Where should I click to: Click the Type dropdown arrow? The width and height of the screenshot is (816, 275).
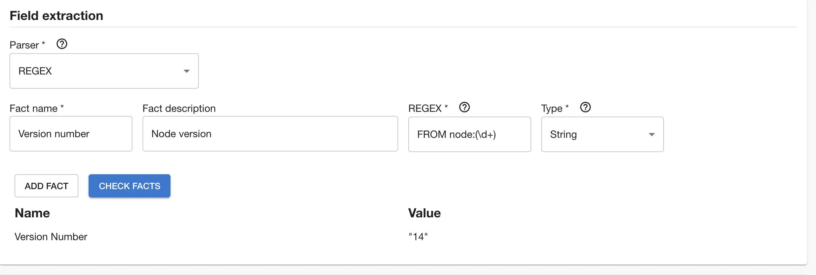652,134
